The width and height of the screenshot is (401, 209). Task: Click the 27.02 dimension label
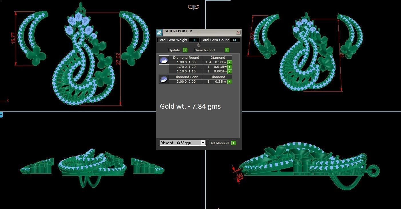click(118, 58)
